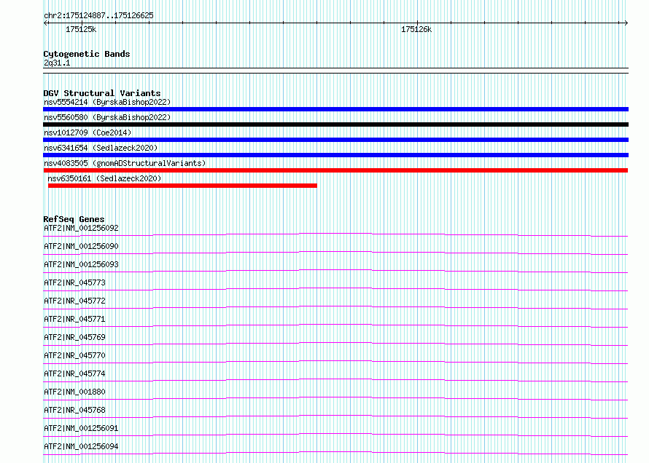Click the 175125k ruler label
The image size is (649, 463).
pyautogui.click(x=81, y=29)
